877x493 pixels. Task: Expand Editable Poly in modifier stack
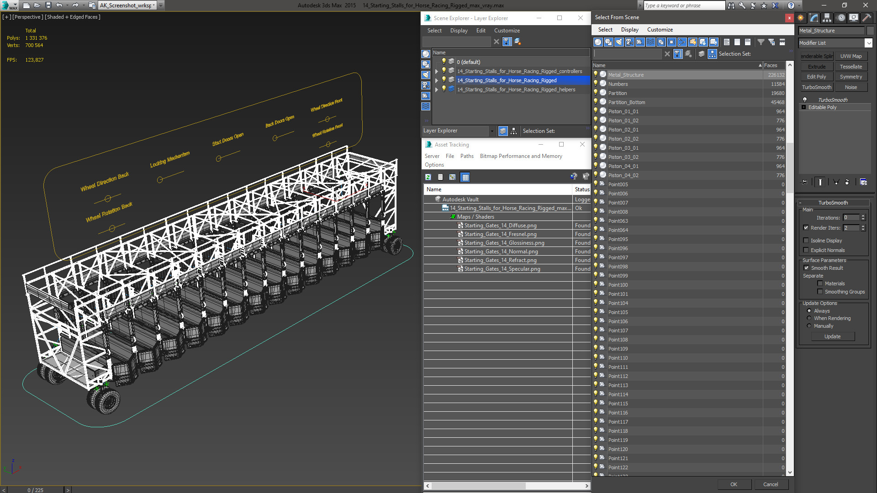click(804, 107)
